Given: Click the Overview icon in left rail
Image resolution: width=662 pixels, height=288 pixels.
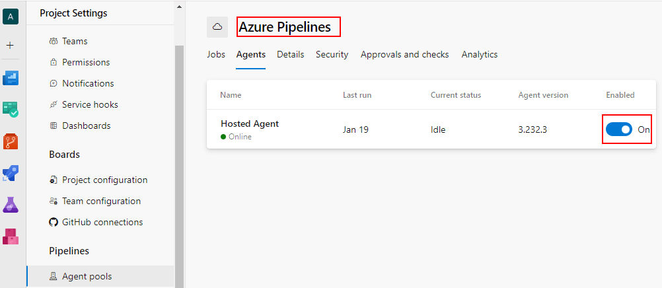Looking at the screenshot, I should (11, 78).
